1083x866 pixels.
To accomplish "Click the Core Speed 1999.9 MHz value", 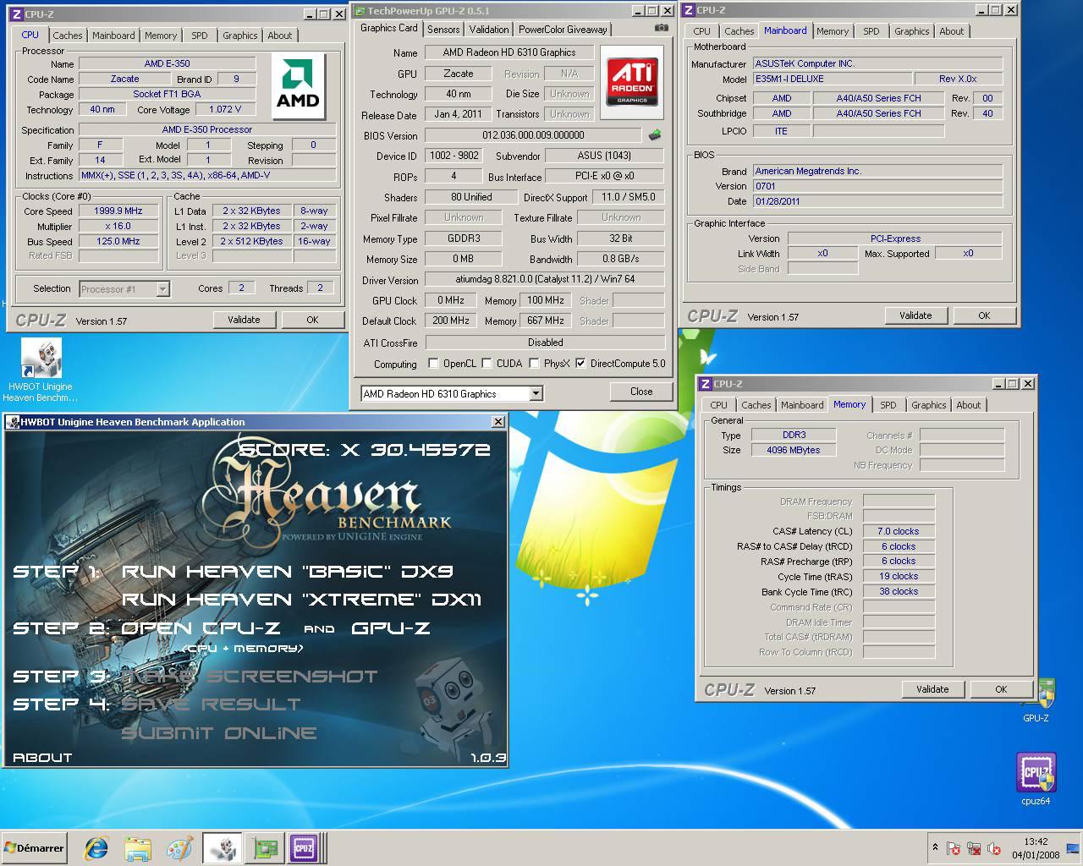I will [x=118, y=211].
